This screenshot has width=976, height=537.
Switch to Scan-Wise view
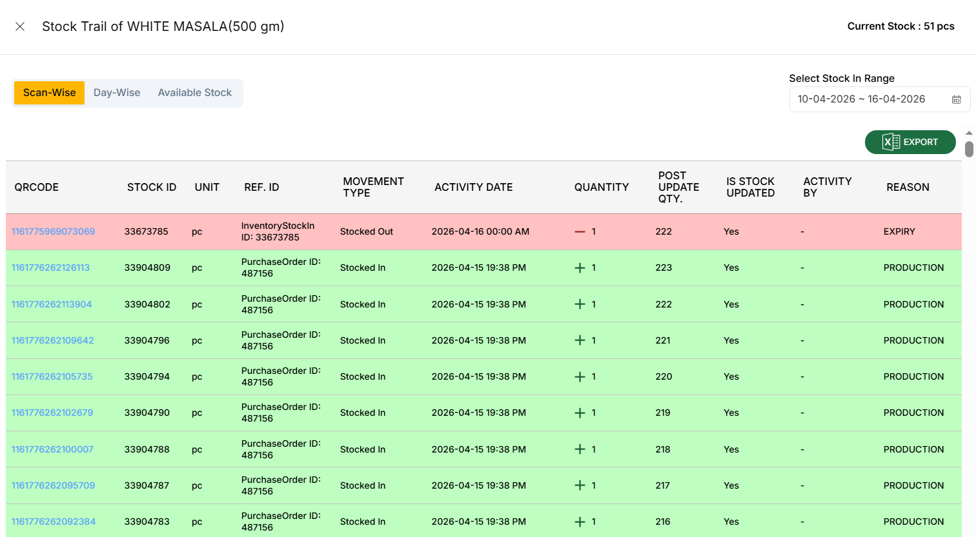(50, 93)
